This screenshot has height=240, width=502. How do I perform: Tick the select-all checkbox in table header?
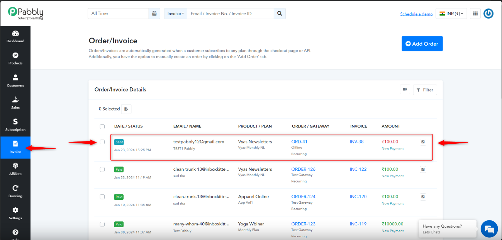coord(102,126)
